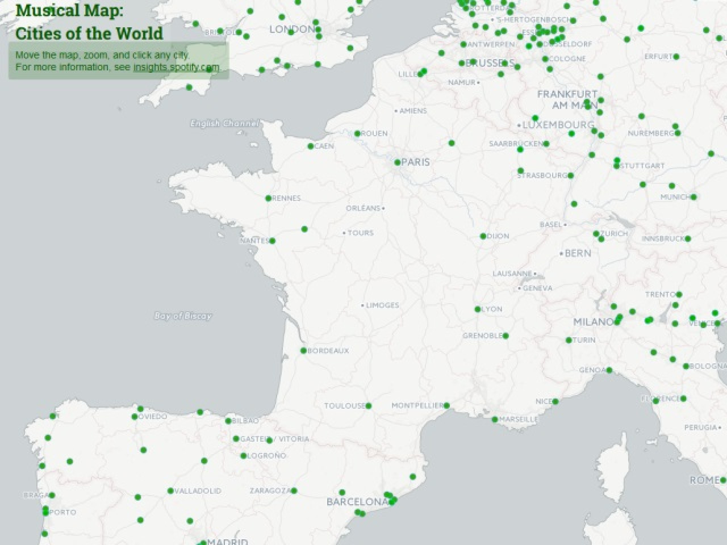Click the Munich city marker

[692, 197]
